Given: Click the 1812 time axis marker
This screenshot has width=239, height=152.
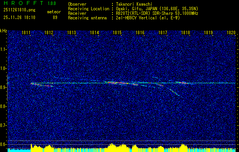Looking at the screenshot, I should 49,32.
